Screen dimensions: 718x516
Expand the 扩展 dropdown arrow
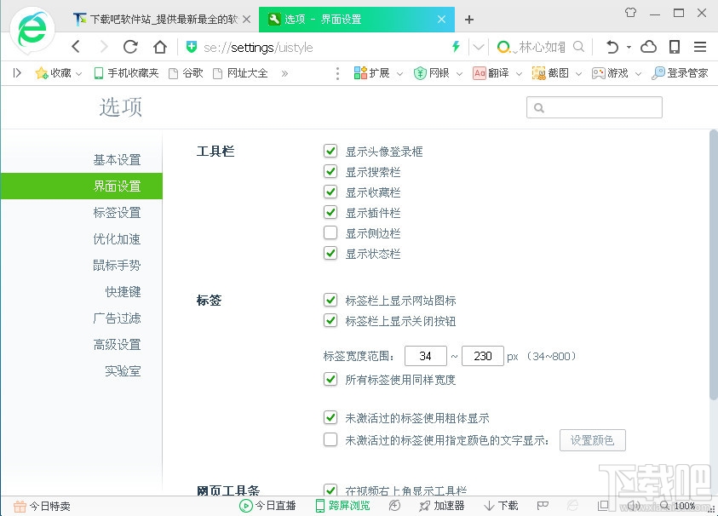(399, 74)
